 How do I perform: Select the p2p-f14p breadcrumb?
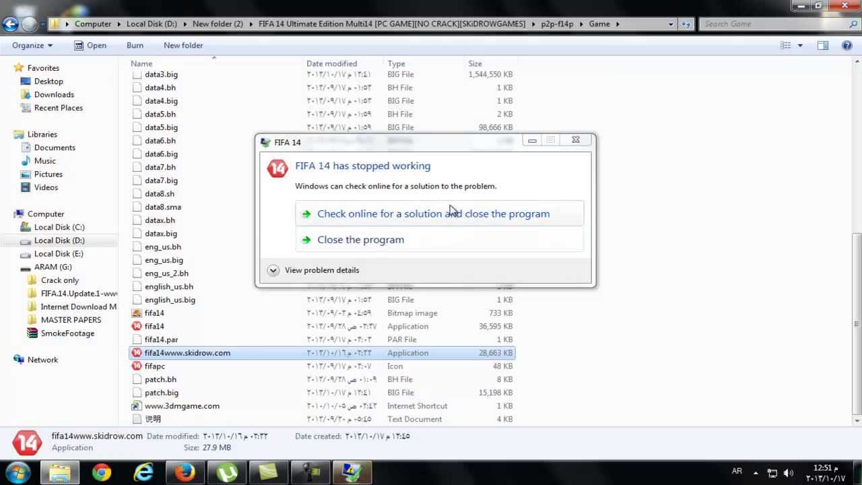(557, 24)
